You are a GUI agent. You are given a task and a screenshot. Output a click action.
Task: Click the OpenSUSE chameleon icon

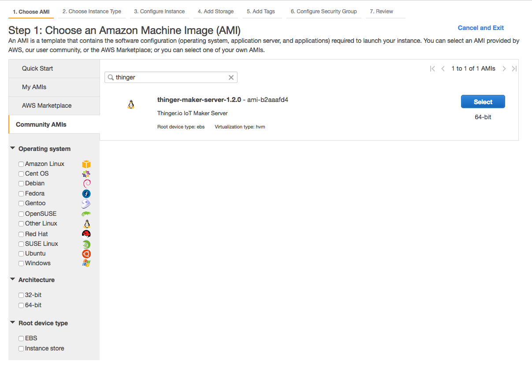click(86, 214)
